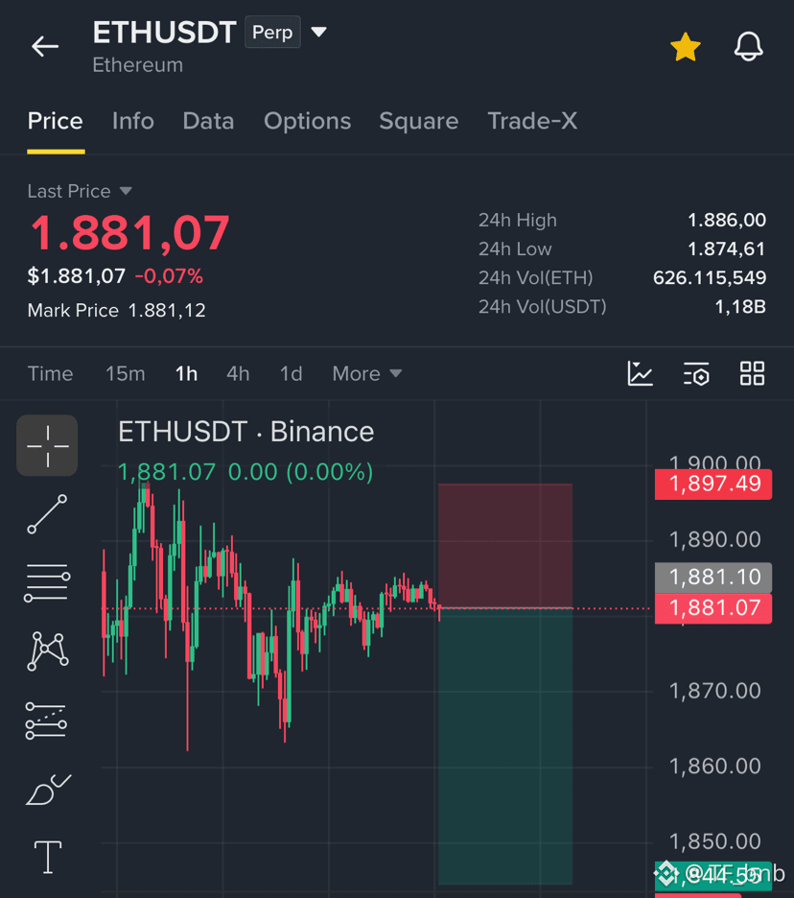
Task: Click the -0,07% change text
Action: point(169,276)
